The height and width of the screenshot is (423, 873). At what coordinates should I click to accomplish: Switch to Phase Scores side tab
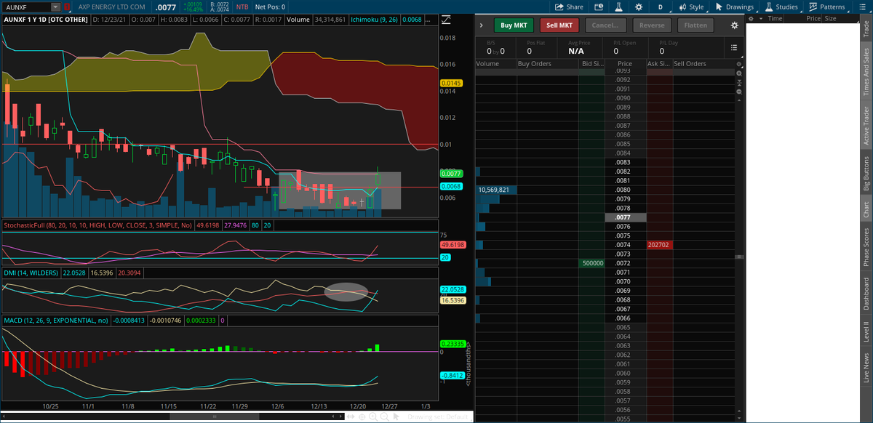pyautogui.click(x=866, y=247)
